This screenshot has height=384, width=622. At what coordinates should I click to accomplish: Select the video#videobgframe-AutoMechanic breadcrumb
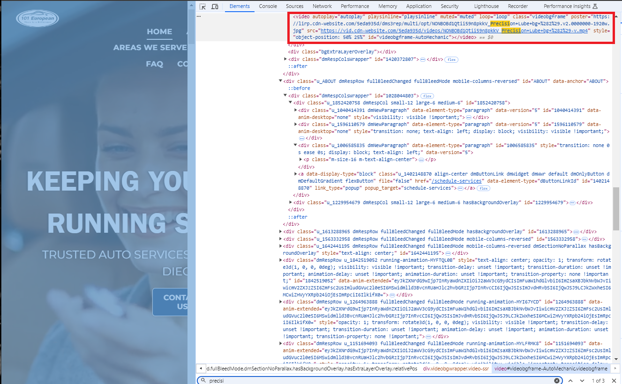[551, 369]
